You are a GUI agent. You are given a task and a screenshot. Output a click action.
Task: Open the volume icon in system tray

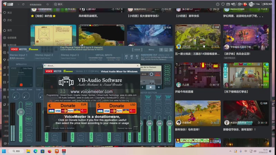point(255,151)
